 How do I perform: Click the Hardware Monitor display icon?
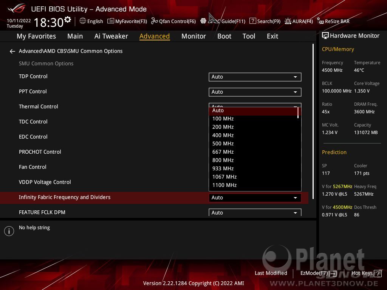[x=325, y=36]
